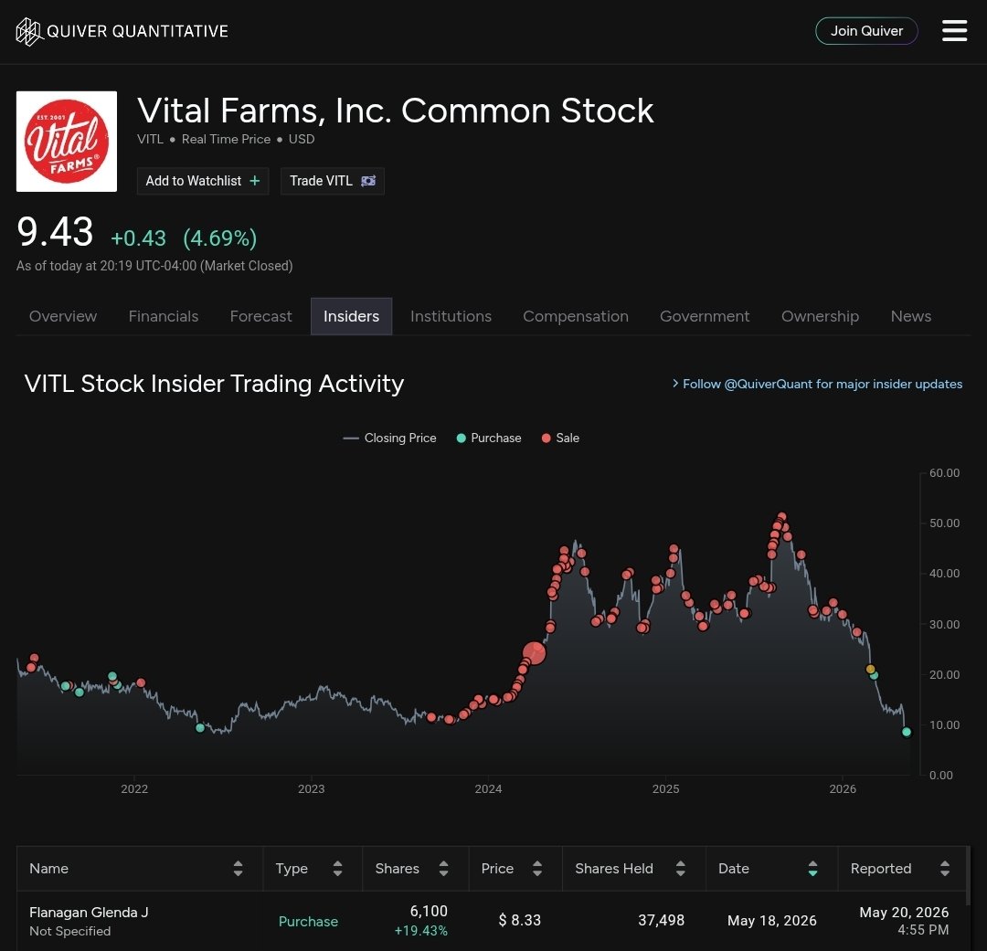
Task: Click the latest purchase marker at chart end
Action: (x=907, y=732)
